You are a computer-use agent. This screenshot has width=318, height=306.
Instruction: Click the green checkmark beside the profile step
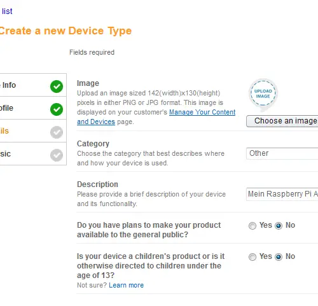(x=57, y=109)
